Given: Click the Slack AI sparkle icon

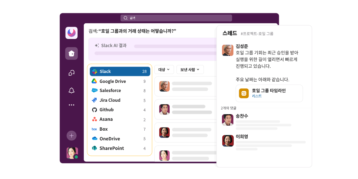Looking at the screenshot, I should click(97, 45).
